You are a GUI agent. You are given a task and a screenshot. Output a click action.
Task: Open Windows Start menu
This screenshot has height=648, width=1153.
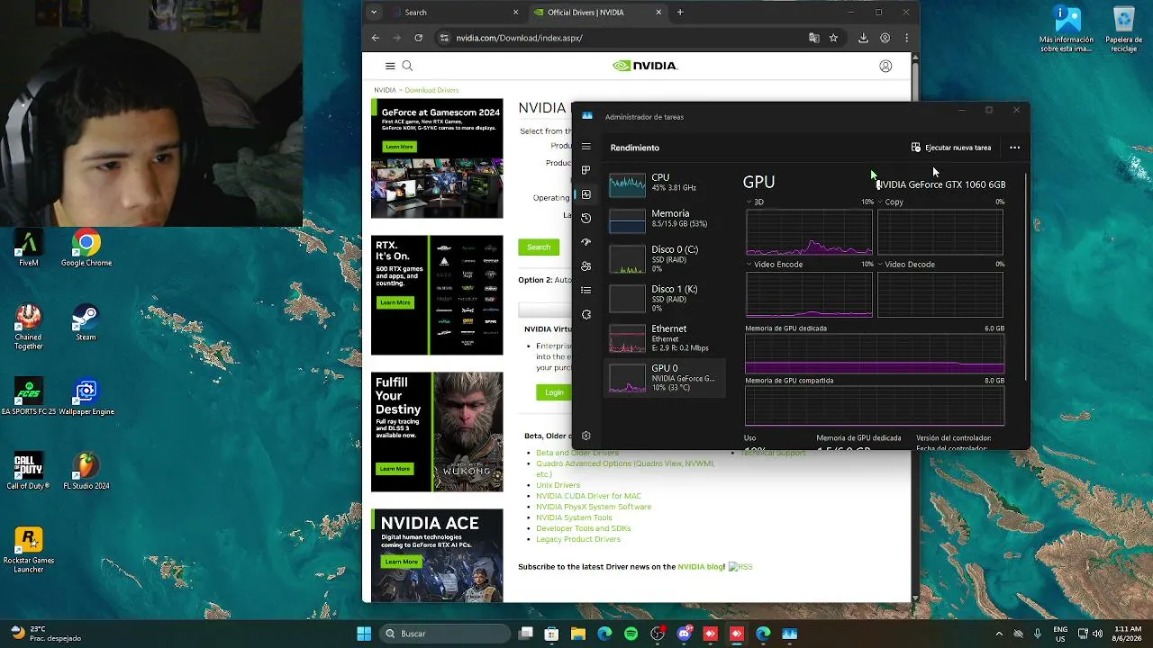[x=364, y=634]
